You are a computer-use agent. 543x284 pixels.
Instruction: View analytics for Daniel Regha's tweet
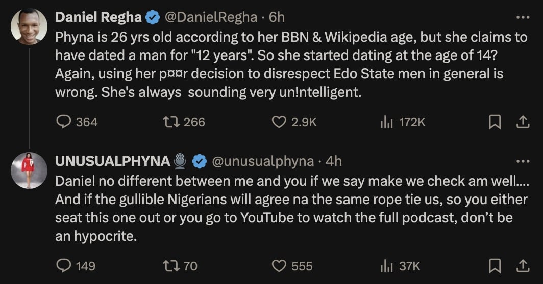point(387,122)
